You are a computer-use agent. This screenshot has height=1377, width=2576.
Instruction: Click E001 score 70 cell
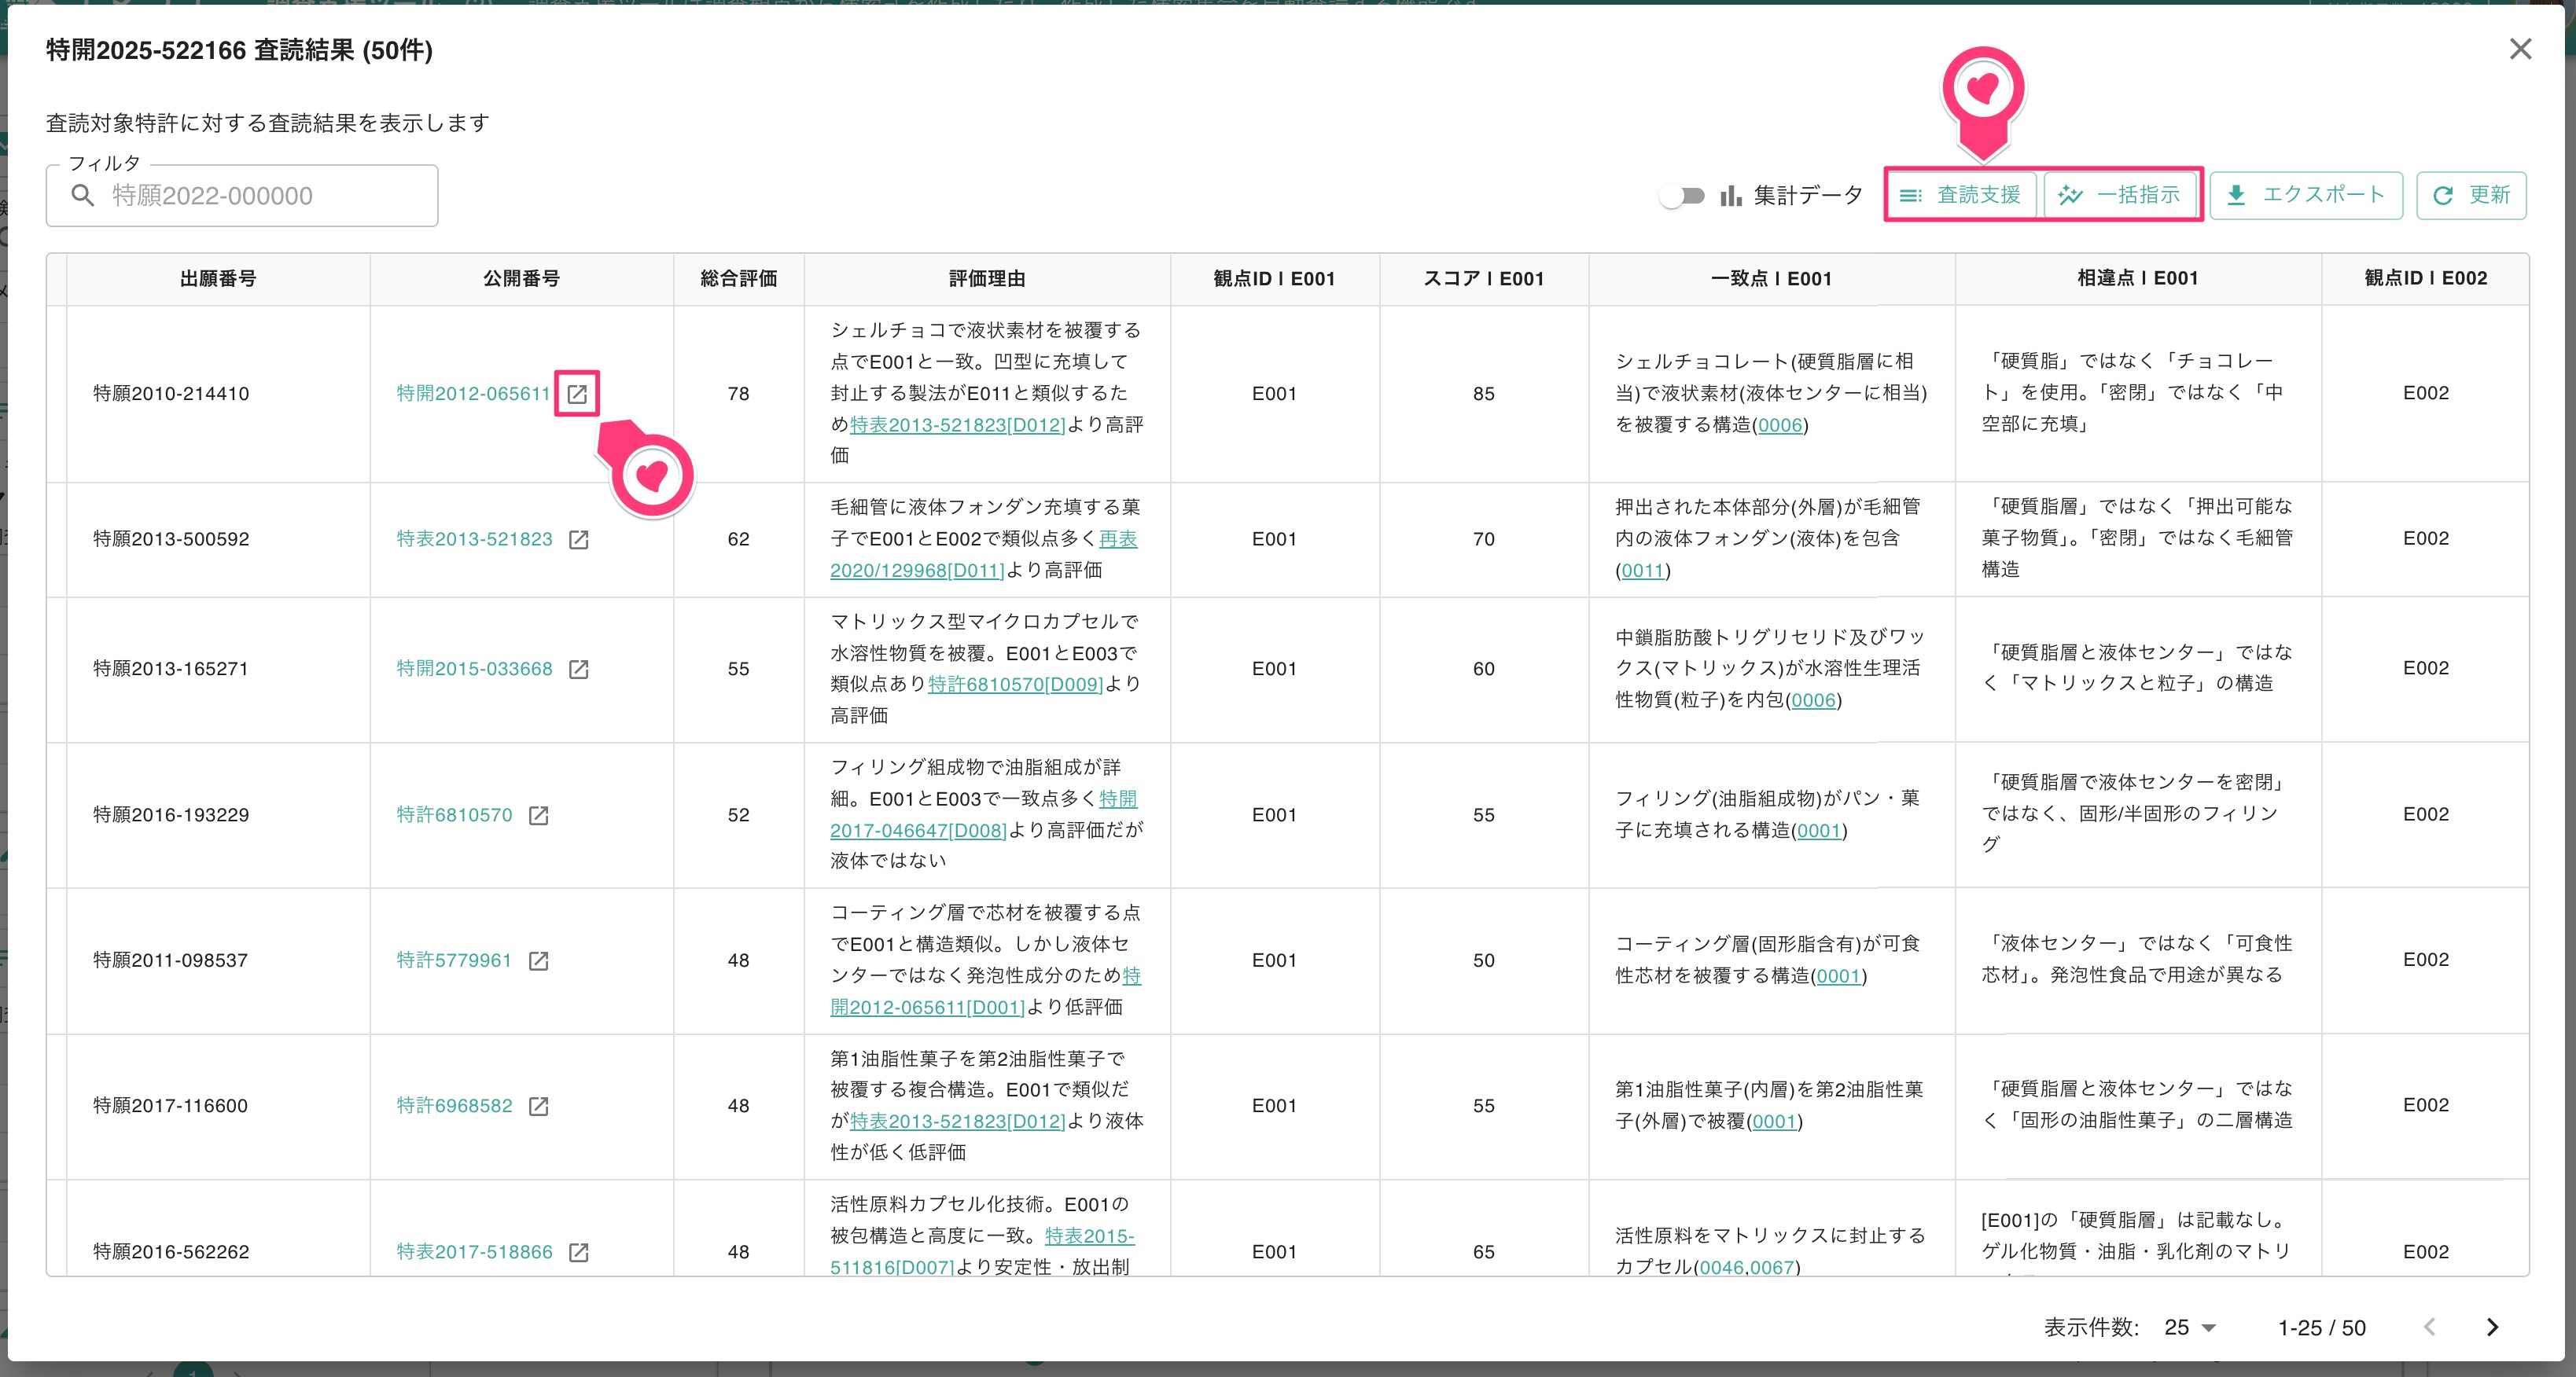(x=1483, y=540)
